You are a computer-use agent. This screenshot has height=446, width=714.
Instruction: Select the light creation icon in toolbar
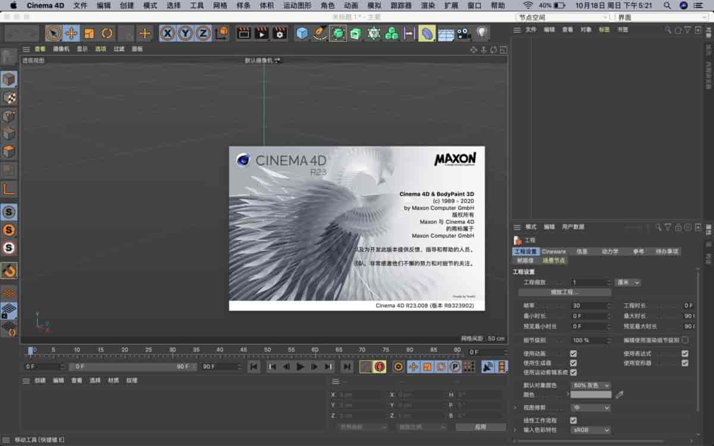coord(482,33)
